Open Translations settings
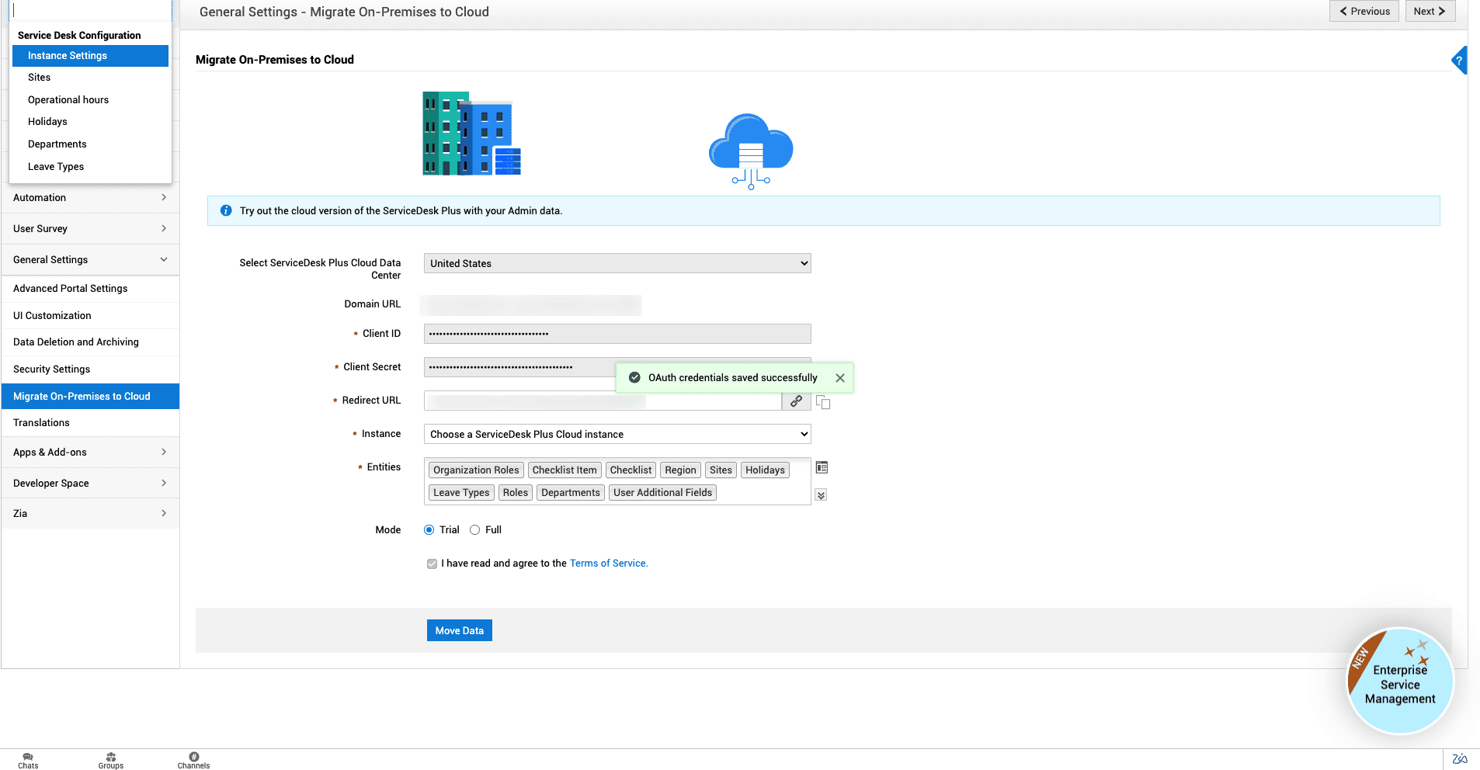 tap(90, 423)
